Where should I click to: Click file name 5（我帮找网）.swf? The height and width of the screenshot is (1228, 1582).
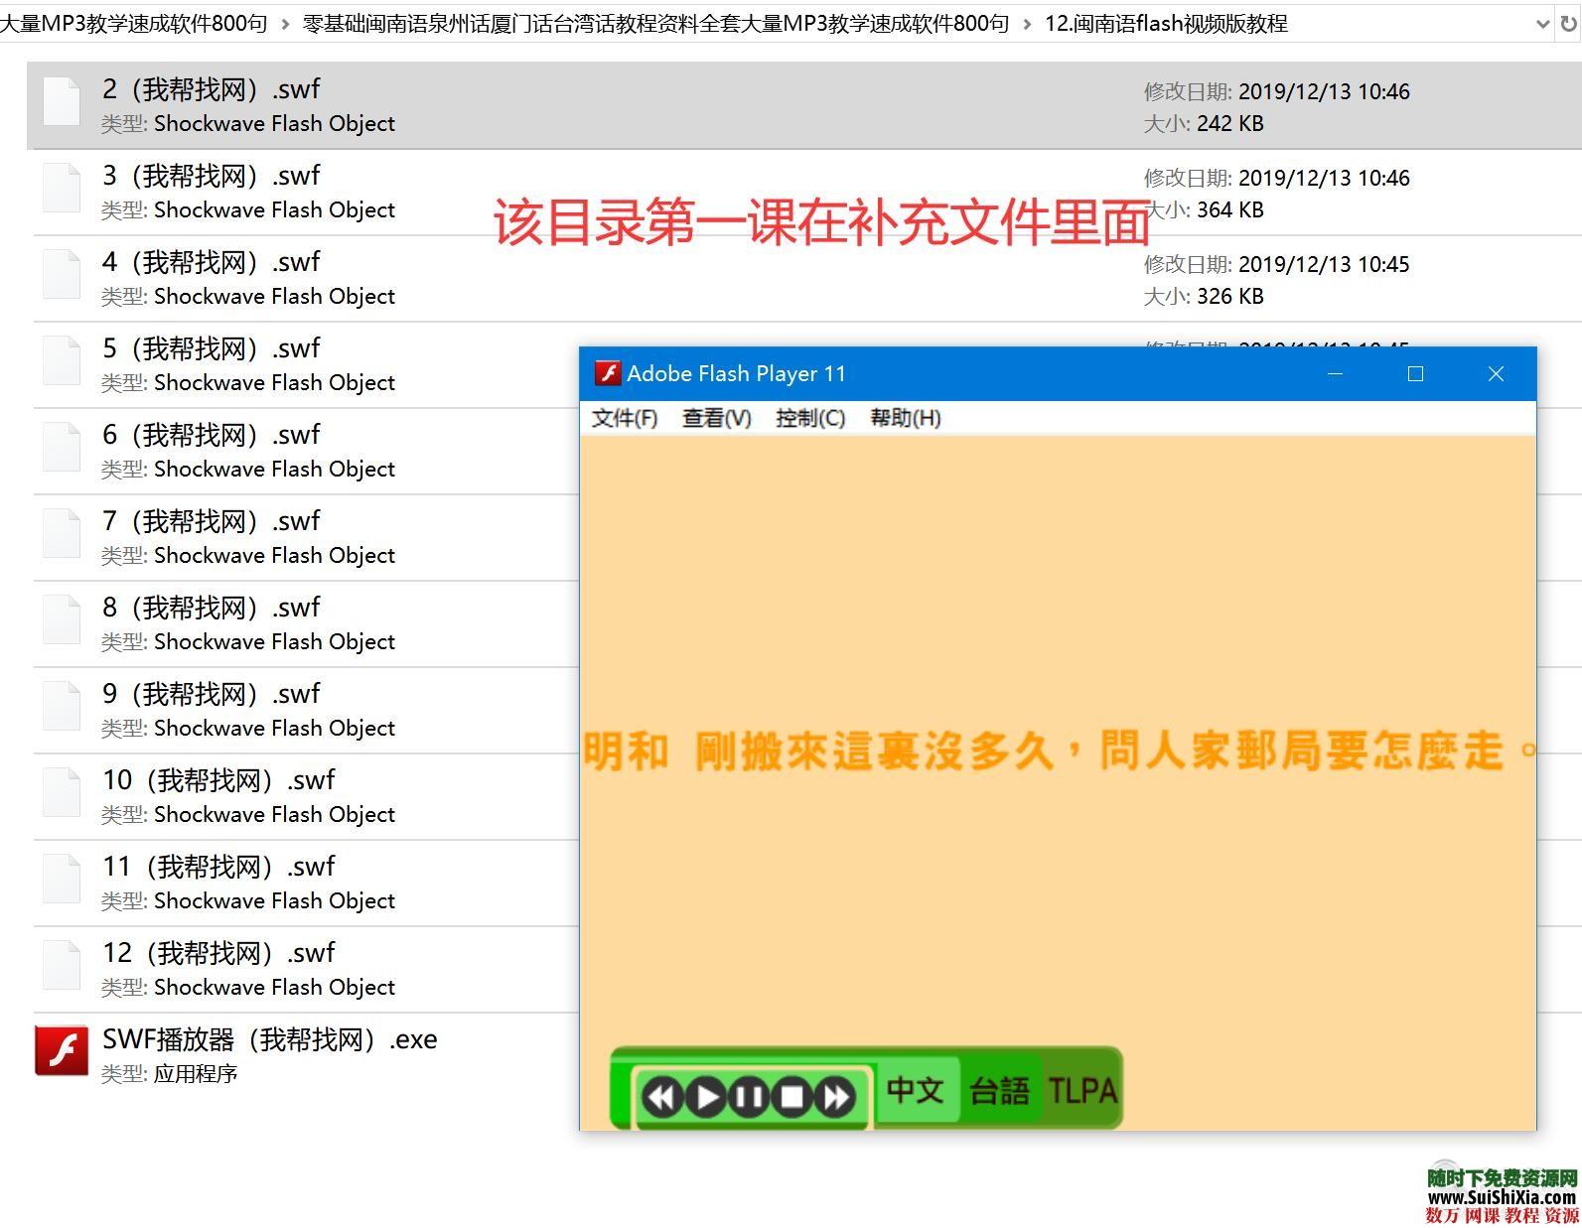point(212,348)
